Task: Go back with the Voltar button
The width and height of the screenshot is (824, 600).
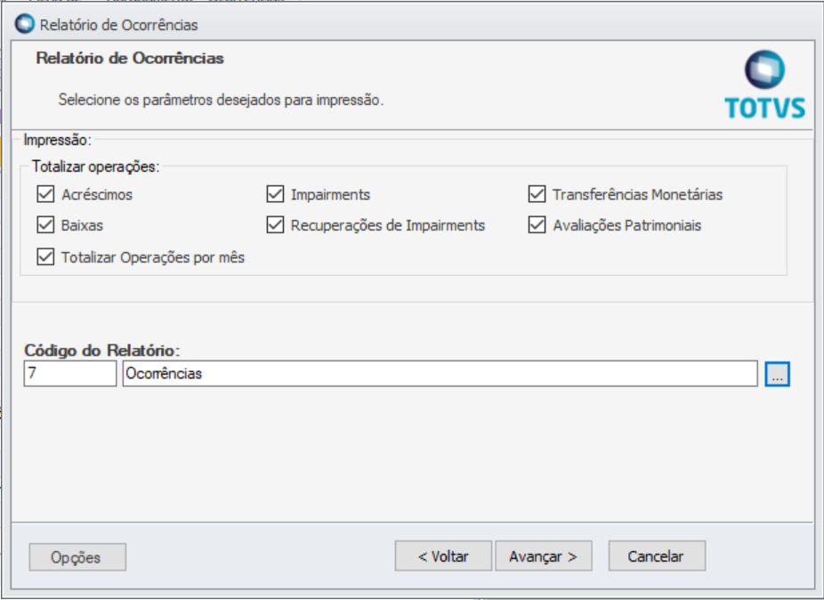Action: coord(443,555)
